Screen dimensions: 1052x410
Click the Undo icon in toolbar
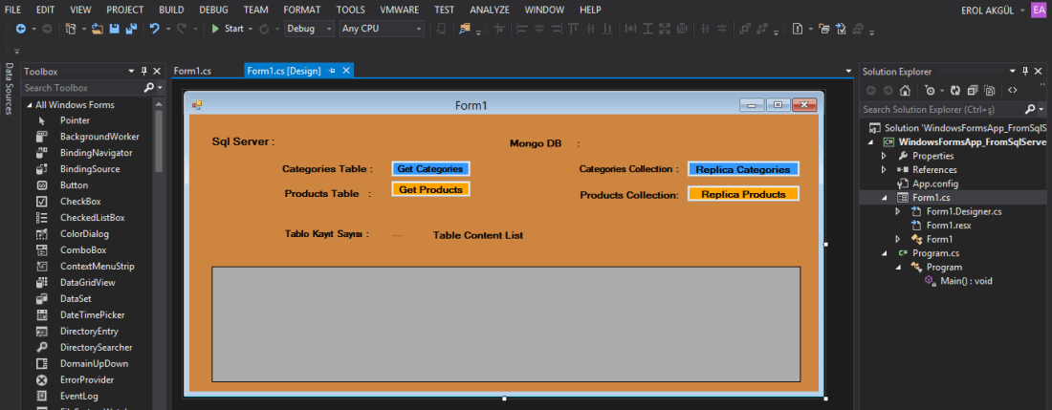point(154,29)
